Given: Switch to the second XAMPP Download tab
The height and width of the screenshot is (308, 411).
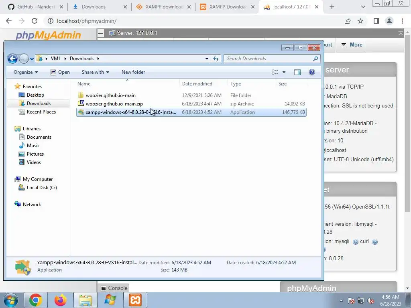Looking at the screenshot, I should (x=227, y=7).
